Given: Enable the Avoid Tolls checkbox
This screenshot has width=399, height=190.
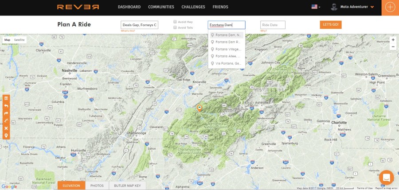Looking at the screenshot, I should click(x=176, y=27).
